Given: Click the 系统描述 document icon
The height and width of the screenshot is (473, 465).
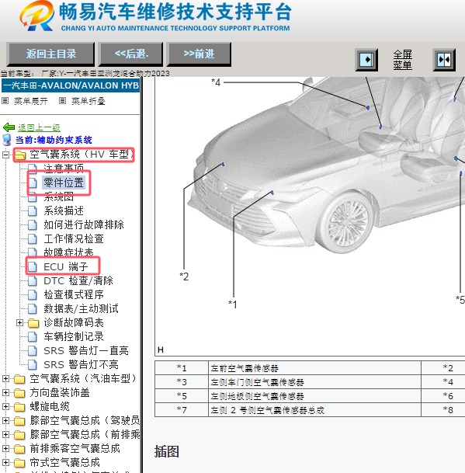Looking at the screenshot, I should (x=33, y=210).
